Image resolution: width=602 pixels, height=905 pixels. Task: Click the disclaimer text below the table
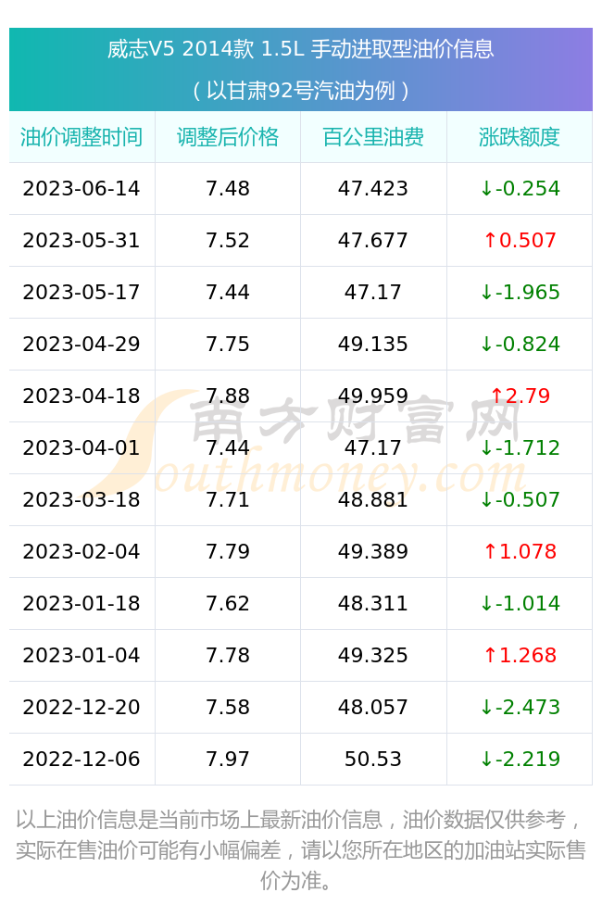[x=301, y=849]
